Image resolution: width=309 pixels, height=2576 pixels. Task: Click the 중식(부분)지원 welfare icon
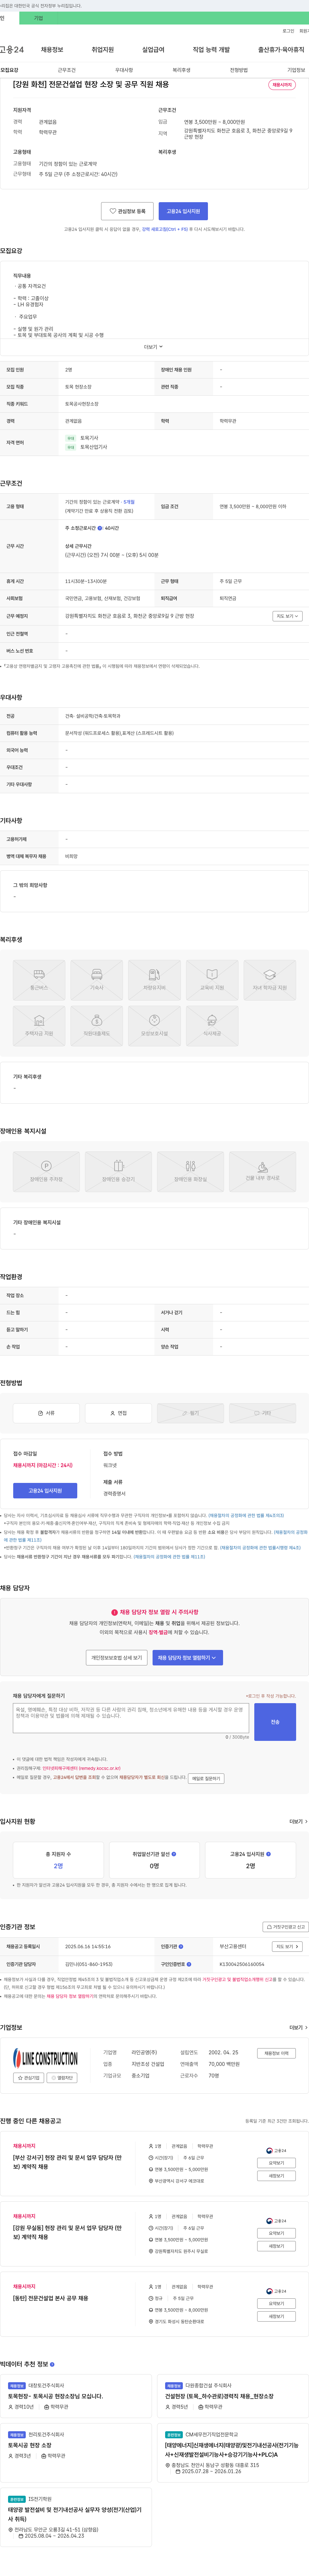click(x=154, y=1026)
